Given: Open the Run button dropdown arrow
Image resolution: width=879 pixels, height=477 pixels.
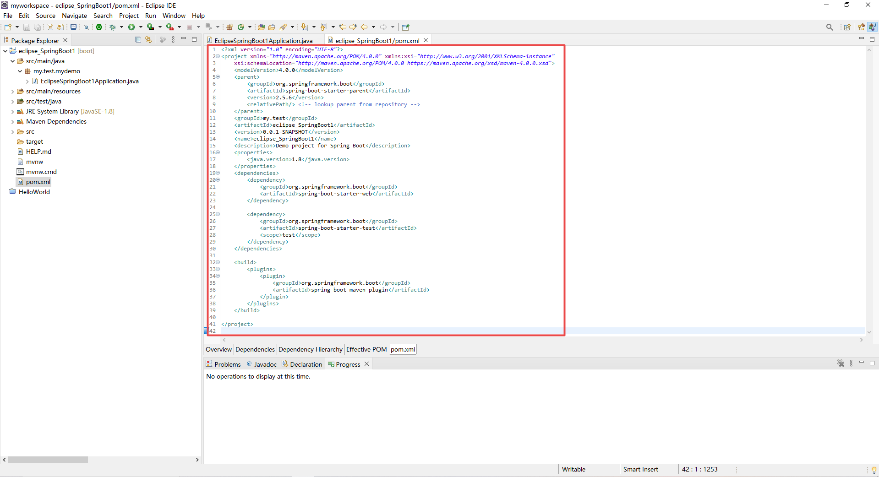Looking at the screenshot, I should pos(141,27).
